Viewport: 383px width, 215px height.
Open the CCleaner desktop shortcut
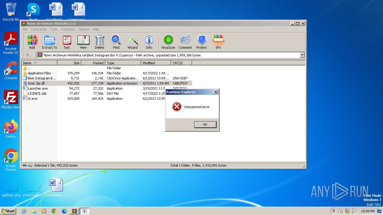(x=11, y=70)
